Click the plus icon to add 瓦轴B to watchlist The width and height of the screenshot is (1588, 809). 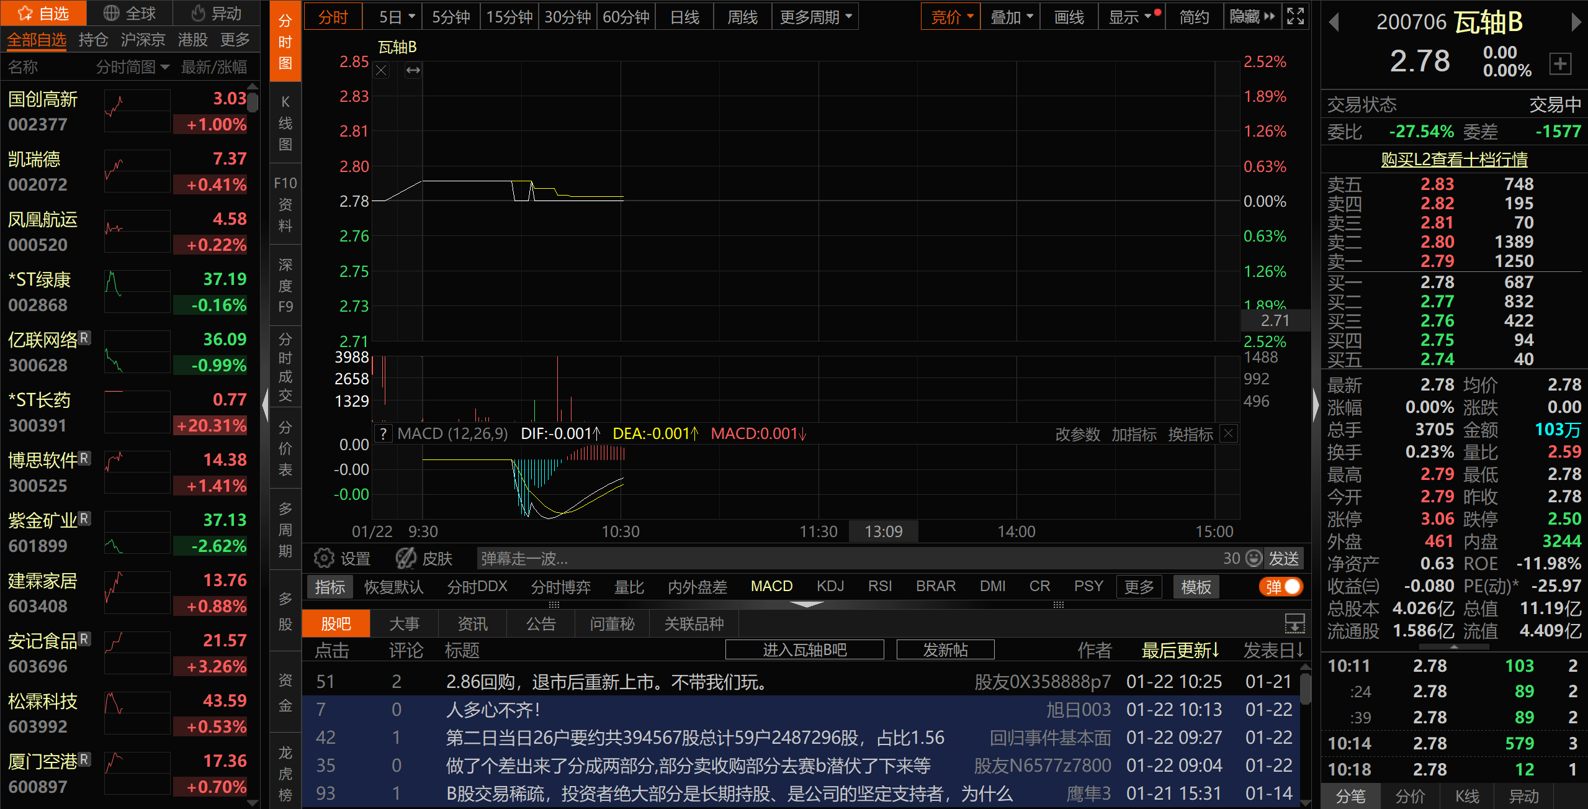[1560, 63]
